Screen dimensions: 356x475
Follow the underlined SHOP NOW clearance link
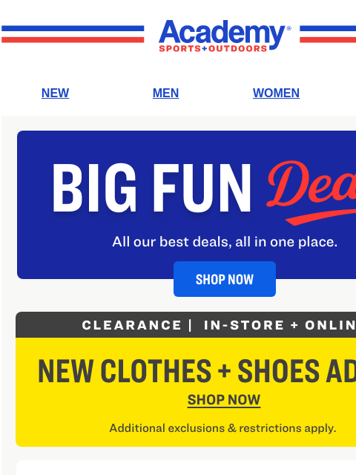pos(224,400)
